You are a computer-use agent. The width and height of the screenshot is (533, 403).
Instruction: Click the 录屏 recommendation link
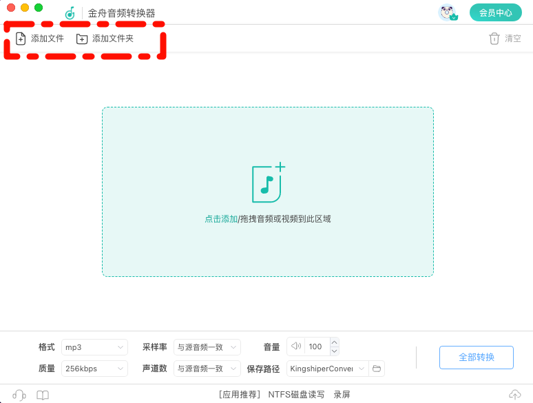(x=342, y=395)
